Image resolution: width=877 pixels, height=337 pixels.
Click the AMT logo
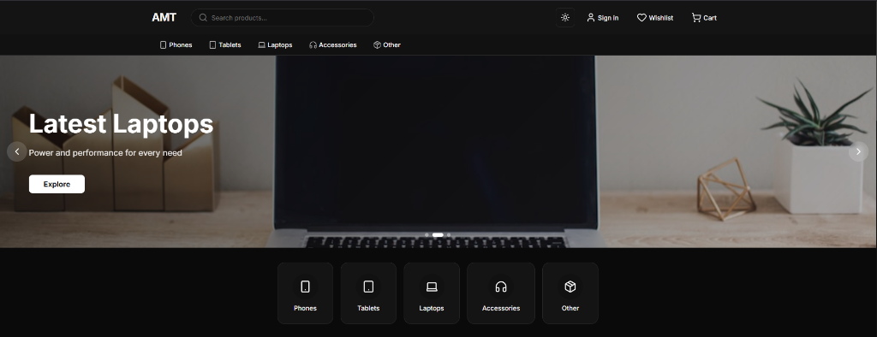coord(164,18)
